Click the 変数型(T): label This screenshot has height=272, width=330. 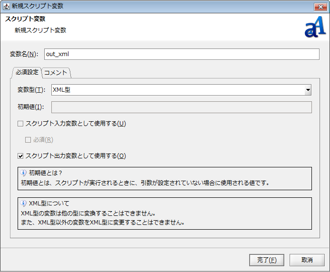point(31,90)
